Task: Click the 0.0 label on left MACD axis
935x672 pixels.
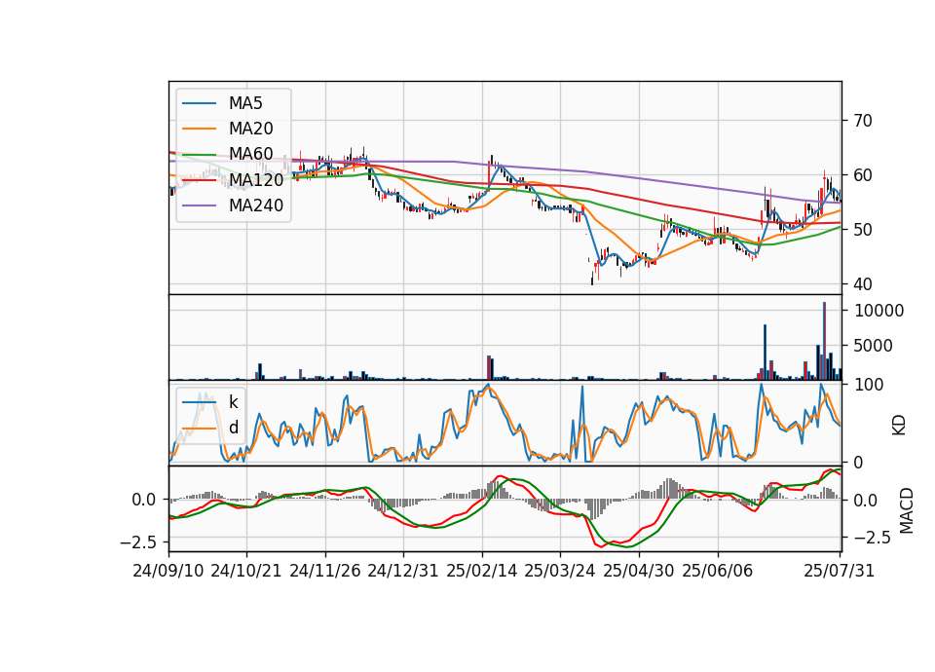Action: (x=144, y=500)
